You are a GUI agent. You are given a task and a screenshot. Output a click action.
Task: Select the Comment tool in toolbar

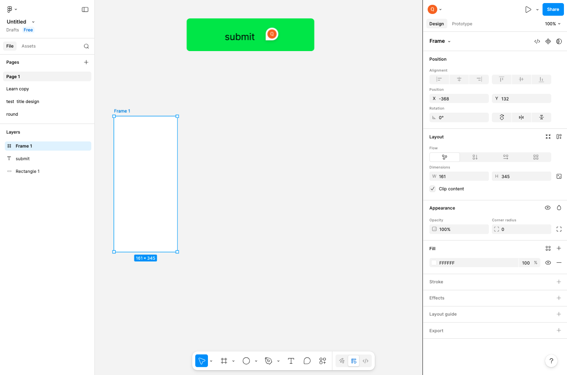click(307, 361)
